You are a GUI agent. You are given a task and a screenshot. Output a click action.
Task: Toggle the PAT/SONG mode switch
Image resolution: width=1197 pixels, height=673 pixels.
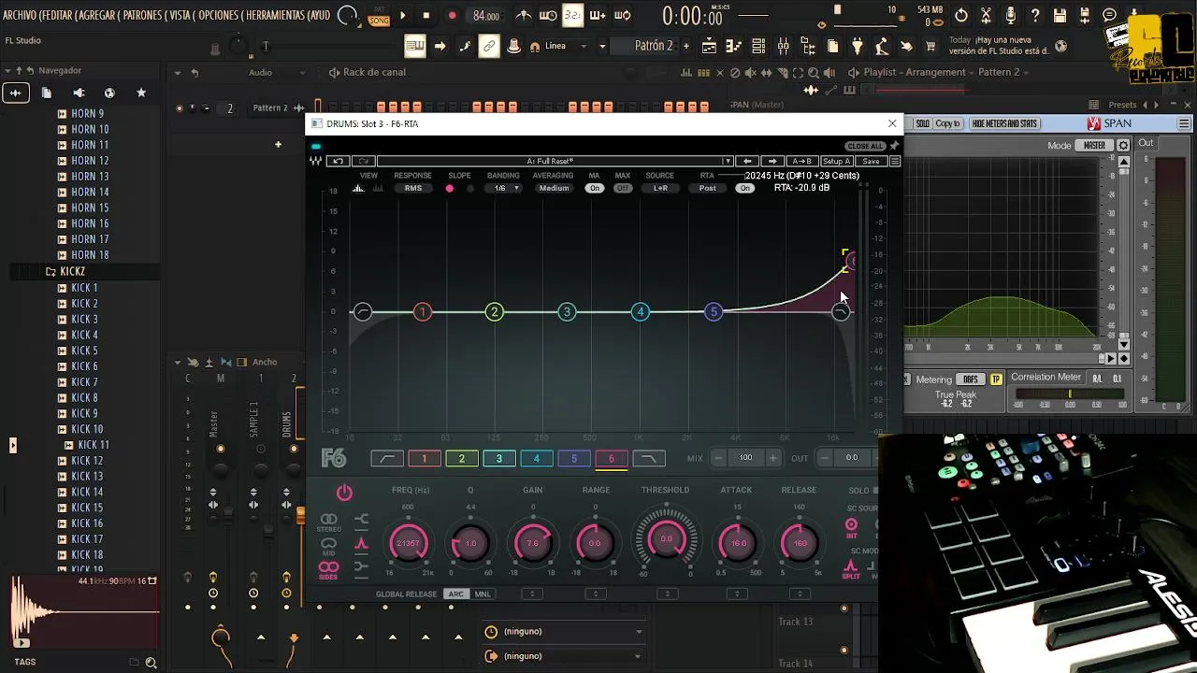tap(379, 16)
